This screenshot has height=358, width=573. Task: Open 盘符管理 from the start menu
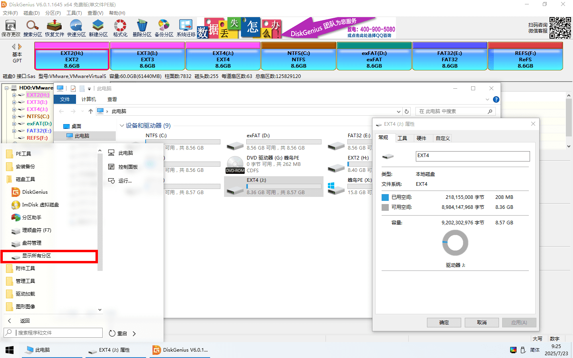click(26, 243)
